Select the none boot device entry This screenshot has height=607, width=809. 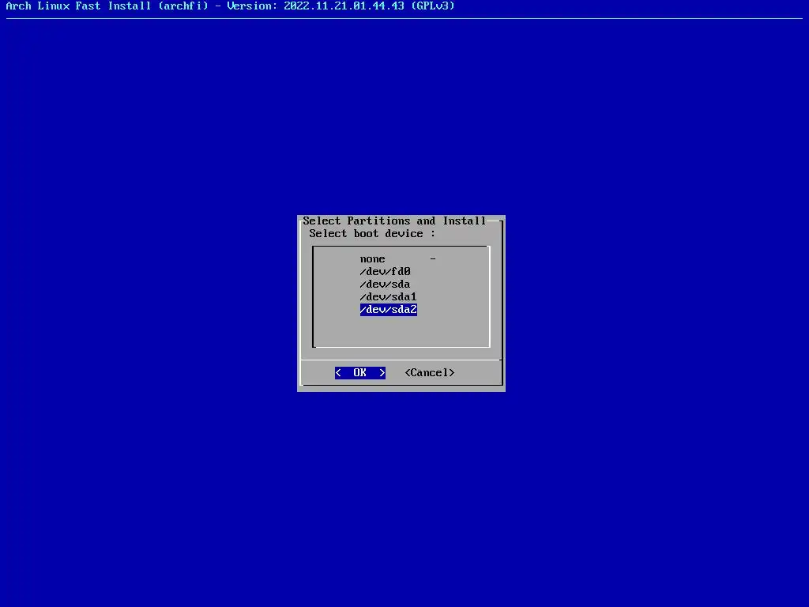point(373,259)
